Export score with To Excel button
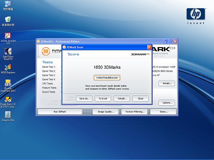This screenshot has width=214, height=160. pos(103,98)
